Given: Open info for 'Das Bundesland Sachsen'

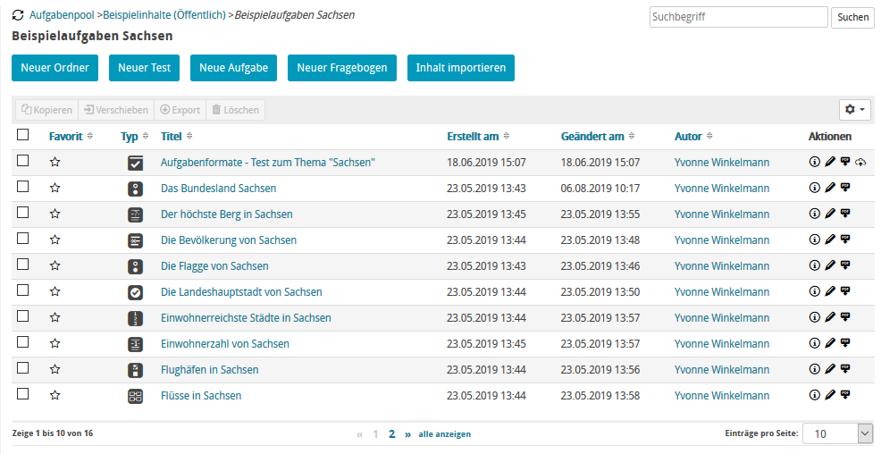Looking at the screenshot, I should 814,188.
